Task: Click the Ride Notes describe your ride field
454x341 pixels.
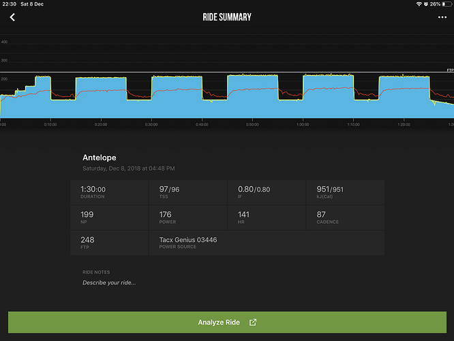Action: pyautogui.click(x=109, y=282)
